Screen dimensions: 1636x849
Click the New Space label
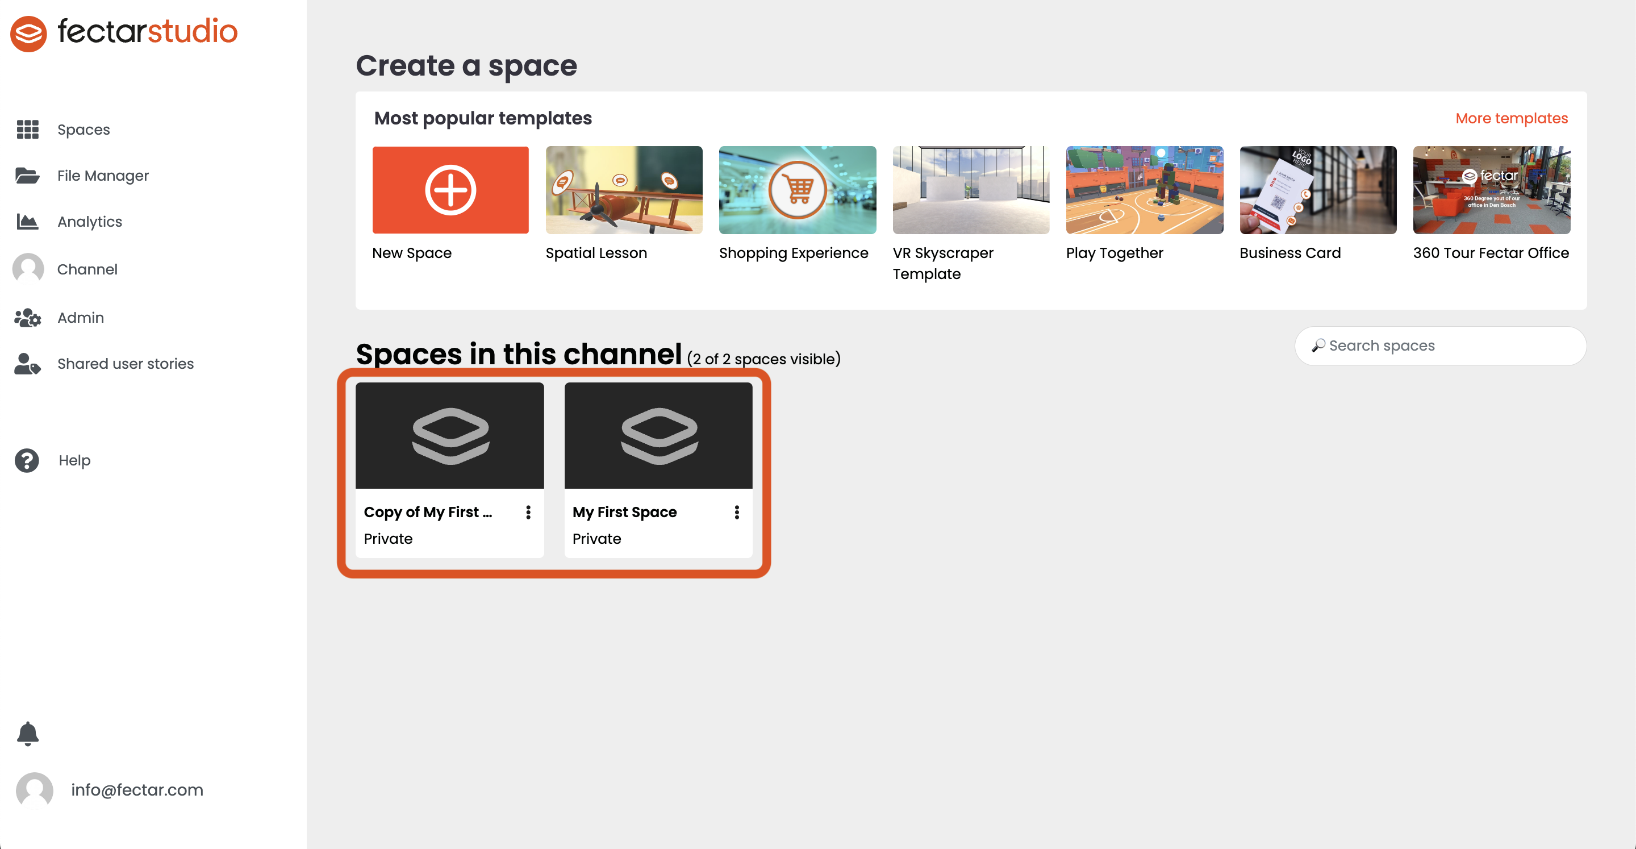(x=411, y=253)
